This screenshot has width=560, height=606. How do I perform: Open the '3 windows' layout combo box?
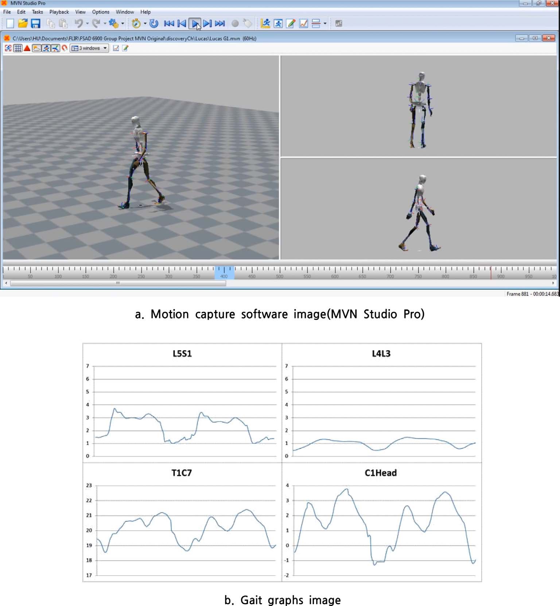tap(90, 48)
